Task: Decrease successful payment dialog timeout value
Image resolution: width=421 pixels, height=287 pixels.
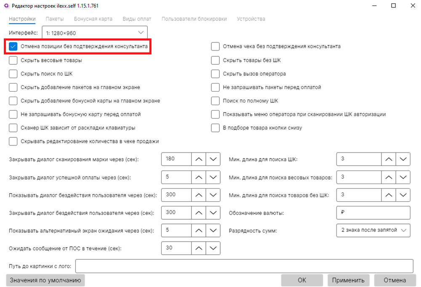Action: tap(213, 177)
